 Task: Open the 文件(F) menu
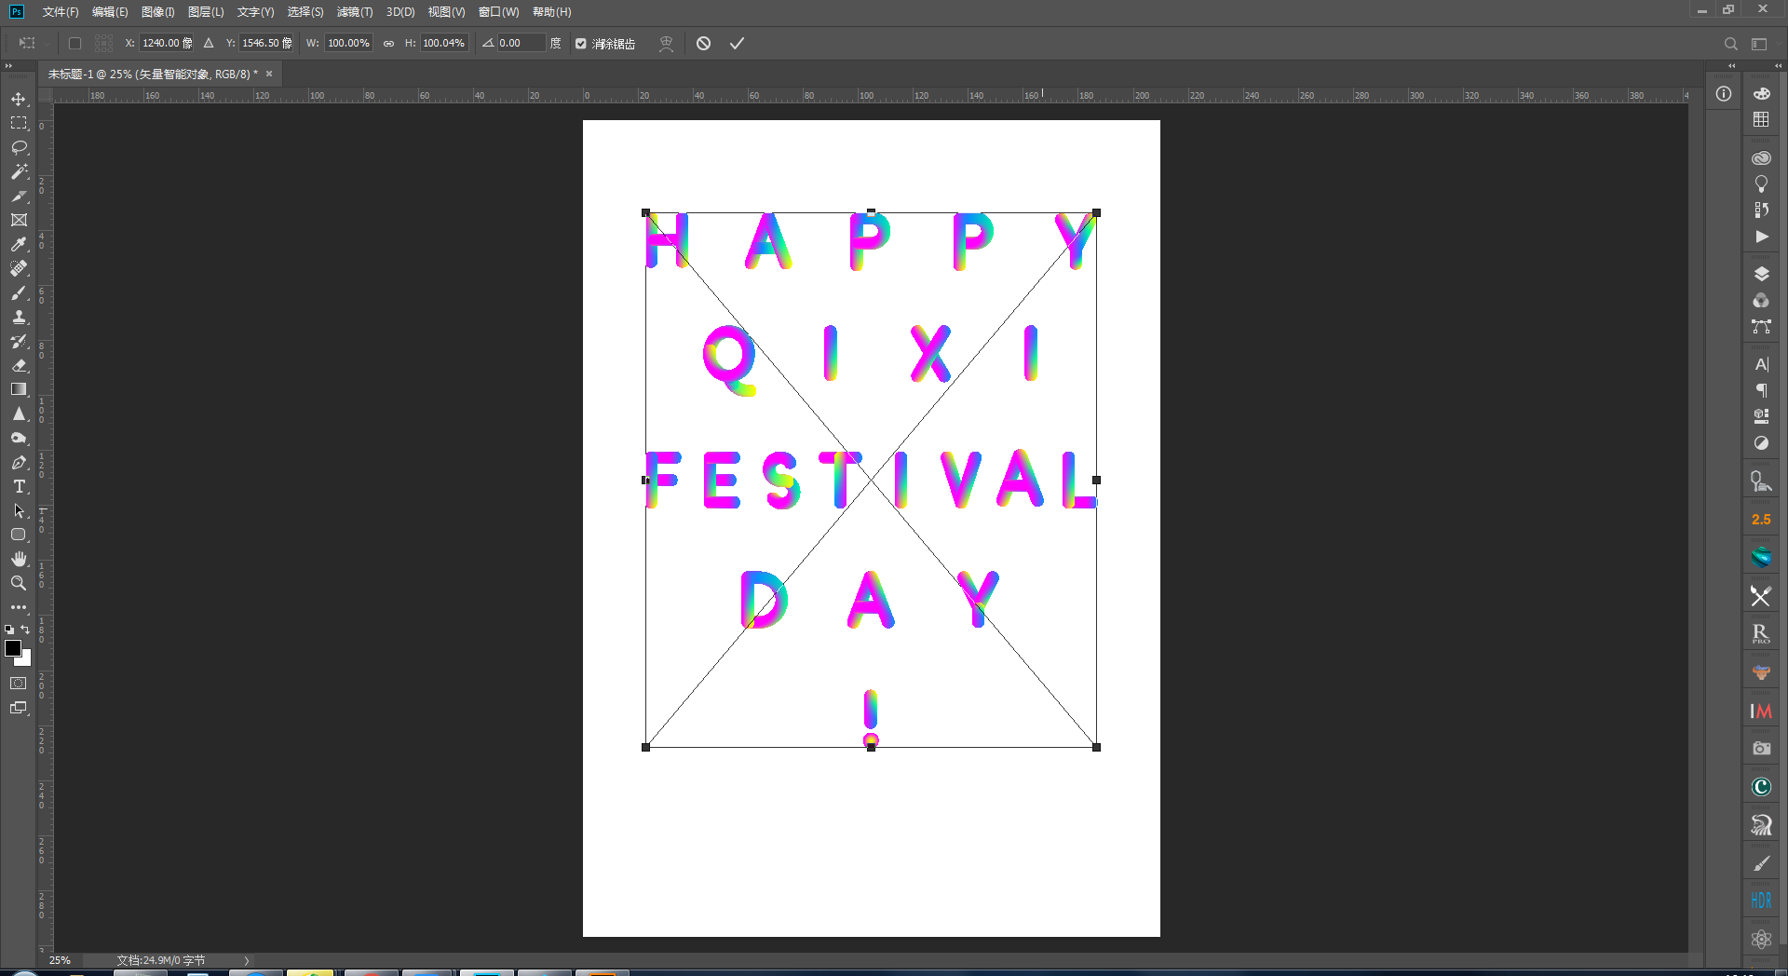(x=61, y=12)
